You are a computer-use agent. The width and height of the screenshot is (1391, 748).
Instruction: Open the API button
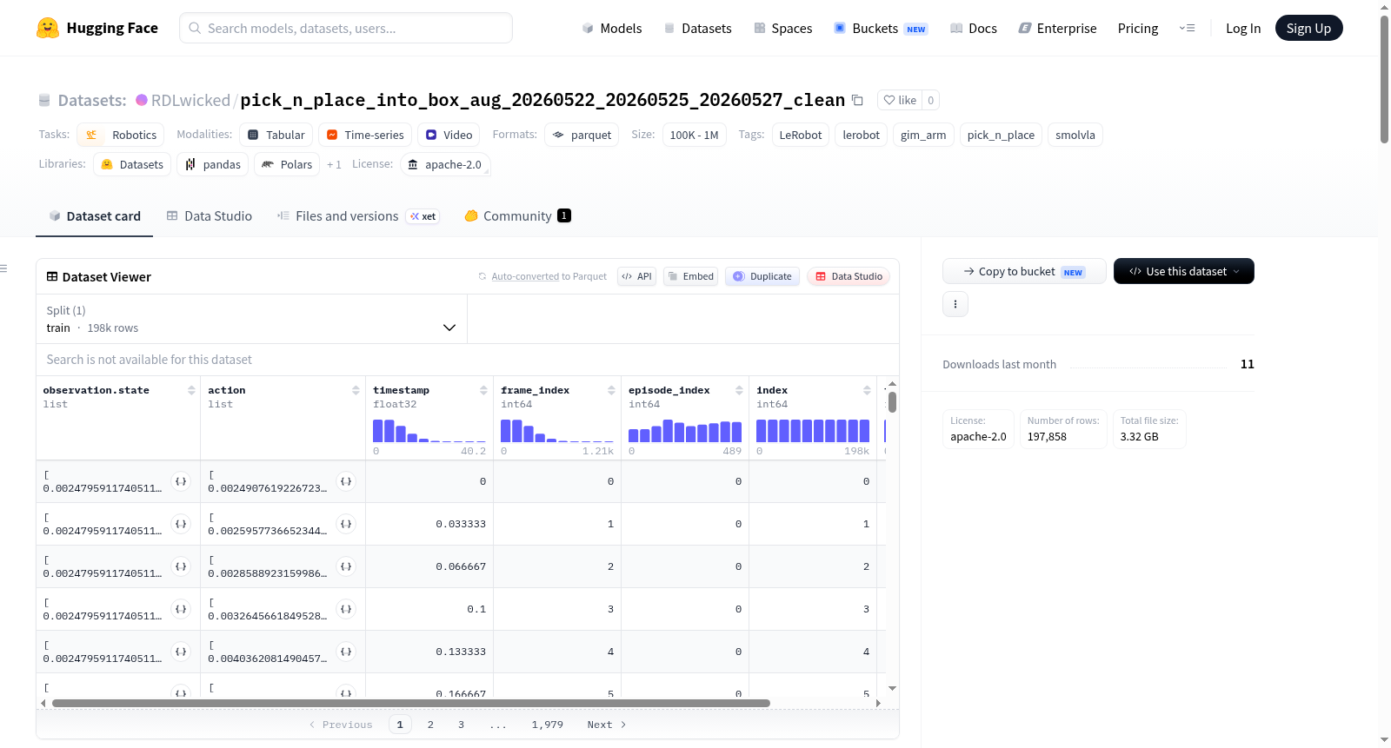point(636,276)
